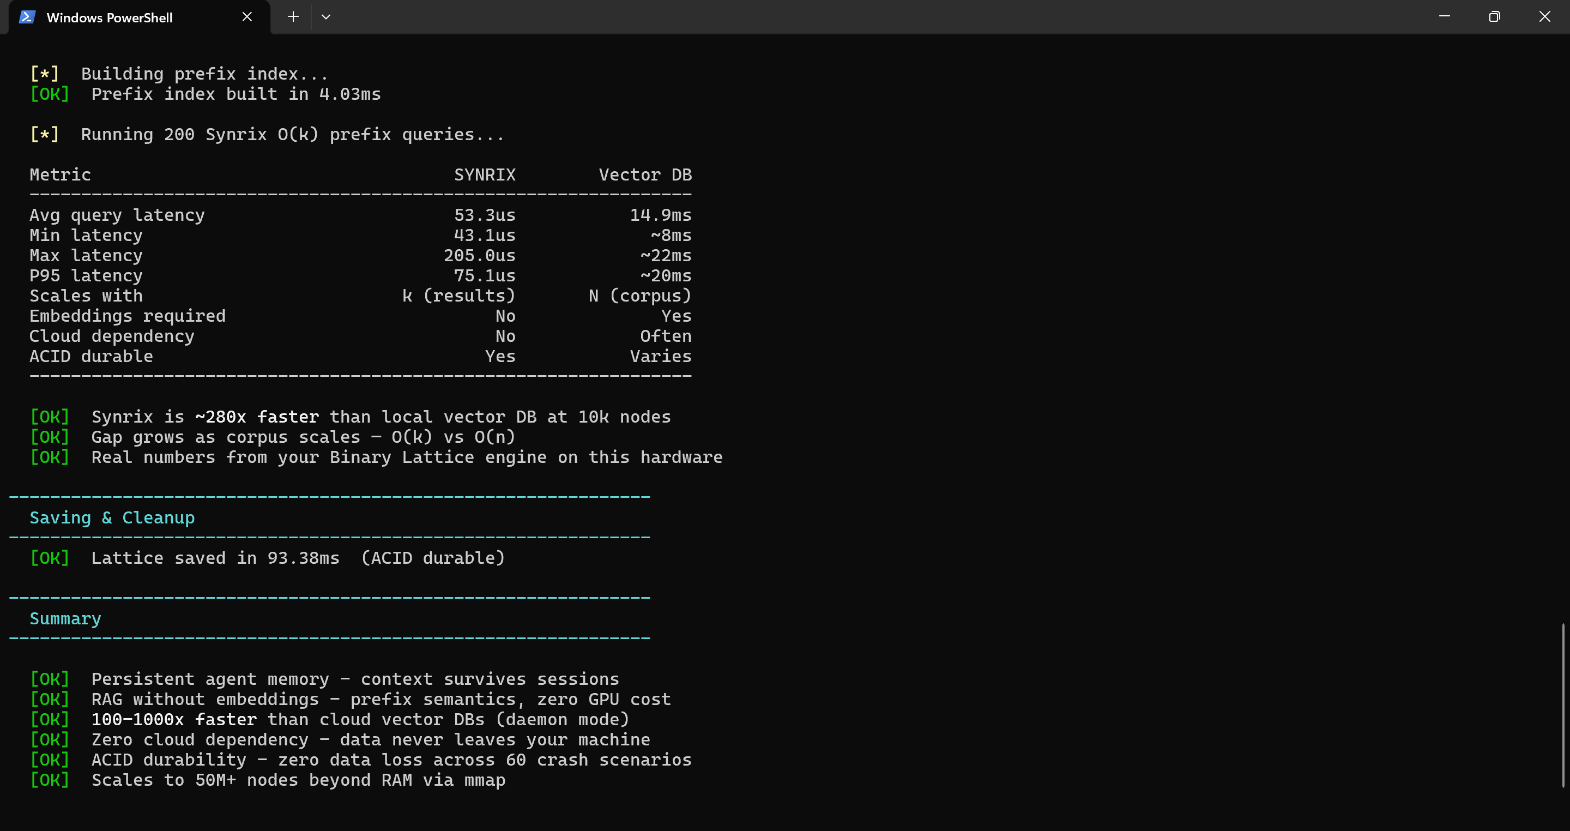Close the Windows PowerShell tab

point(247,17)
